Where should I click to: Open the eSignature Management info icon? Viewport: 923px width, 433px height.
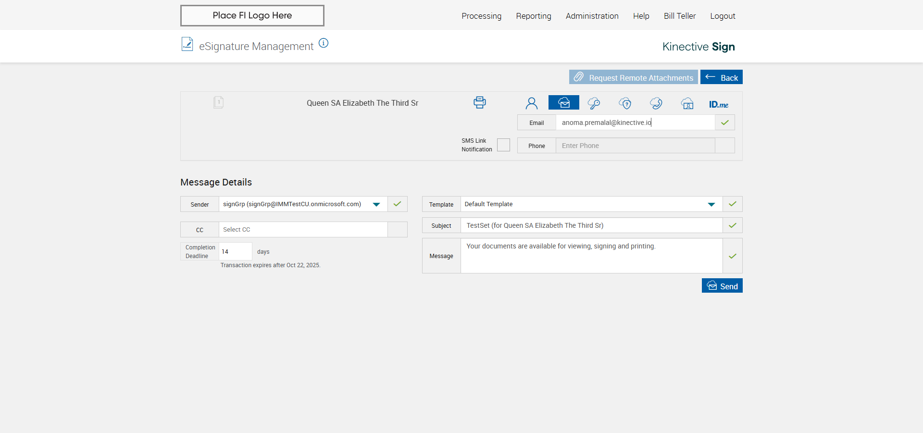(x=324, y=43)
